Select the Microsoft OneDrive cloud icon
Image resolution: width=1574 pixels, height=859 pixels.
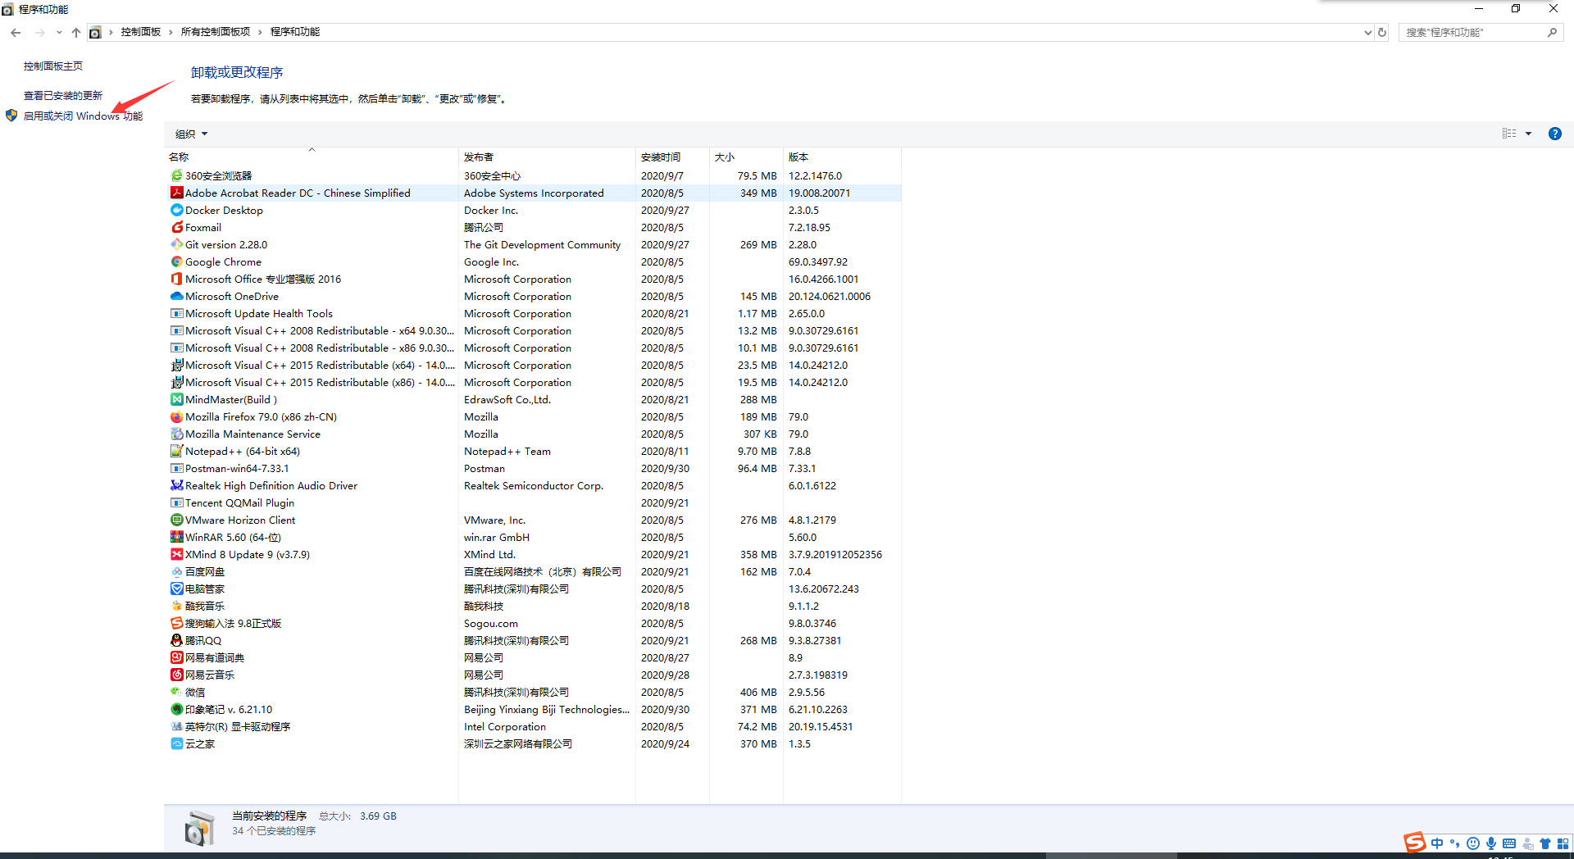coord(176,296)
